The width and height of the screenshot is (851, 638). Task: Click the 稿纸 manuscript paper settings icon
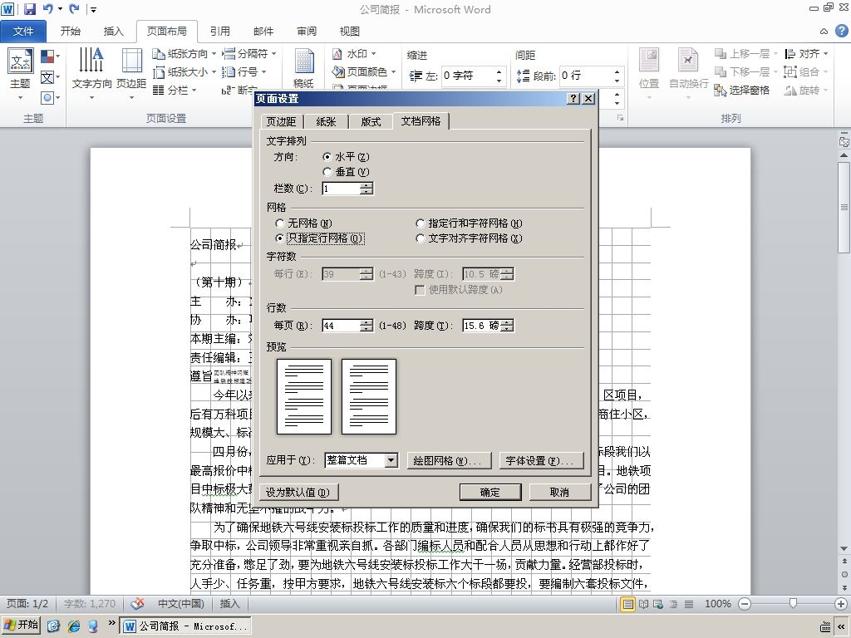tap(304, 69)
